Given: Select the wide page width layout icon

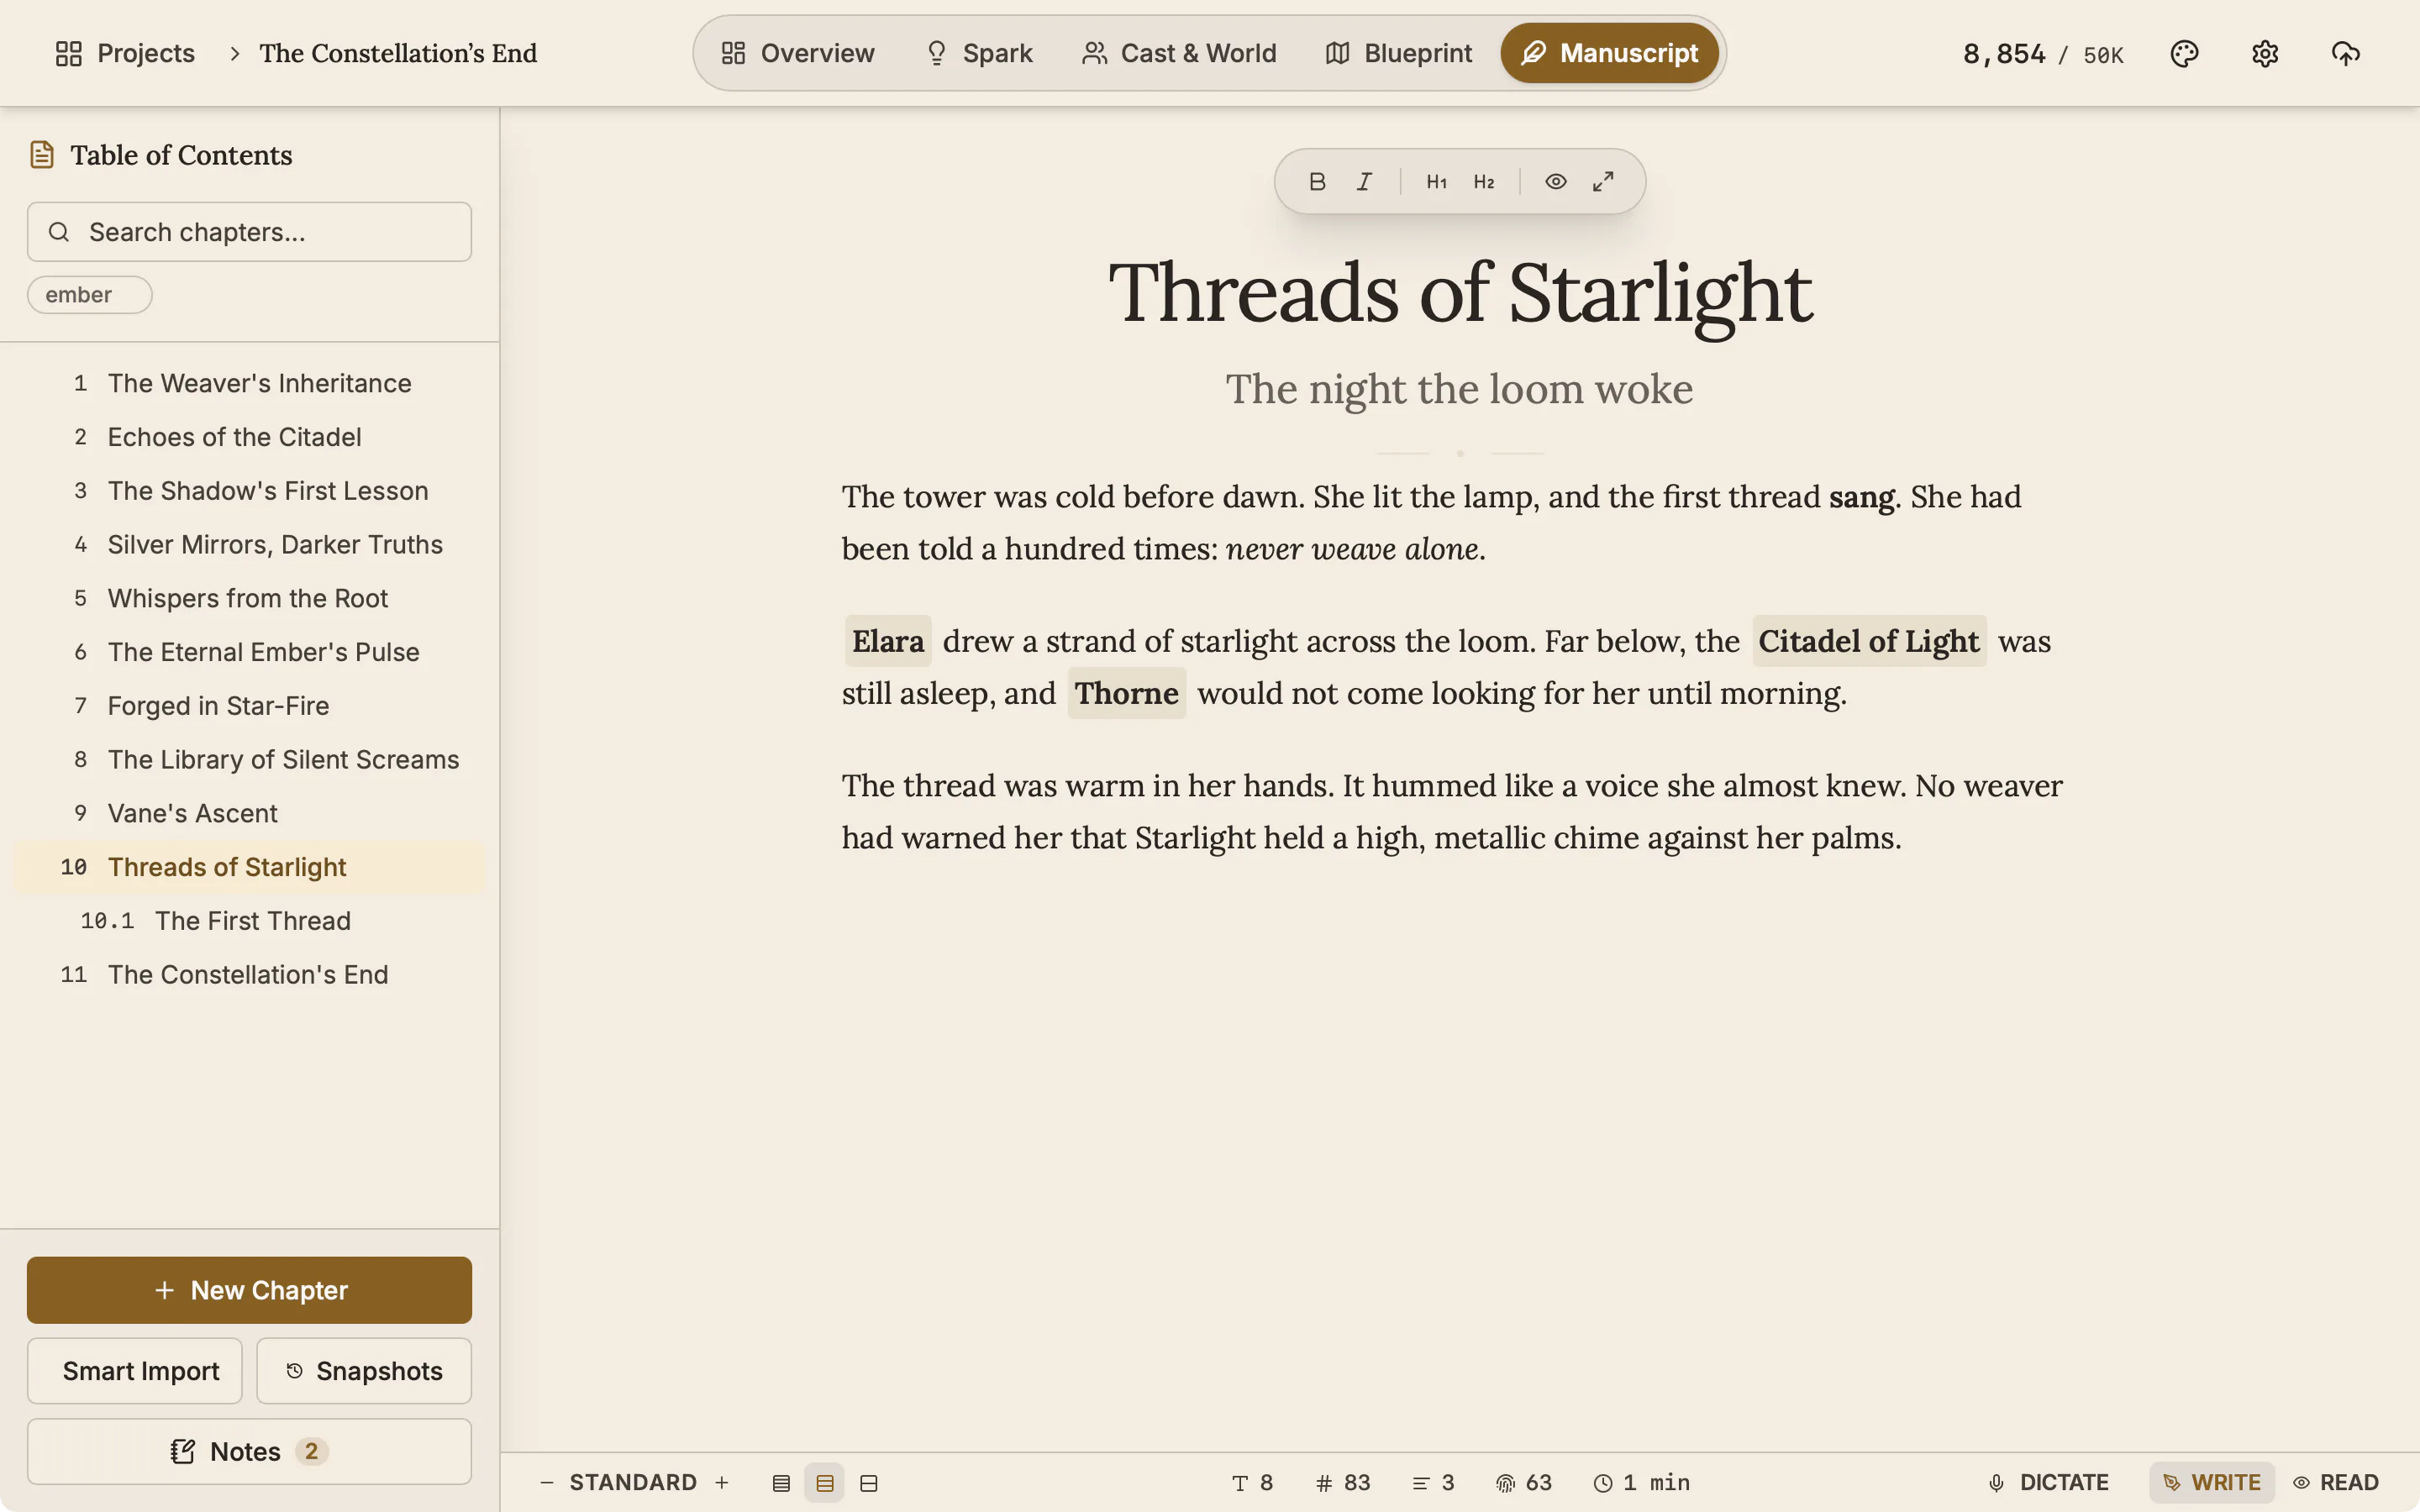Looking at the screenshot, I should [x=869, y=1483].
